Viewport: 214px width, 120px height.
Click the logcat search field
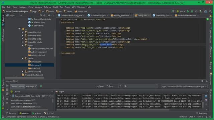[x=141, y=86]
